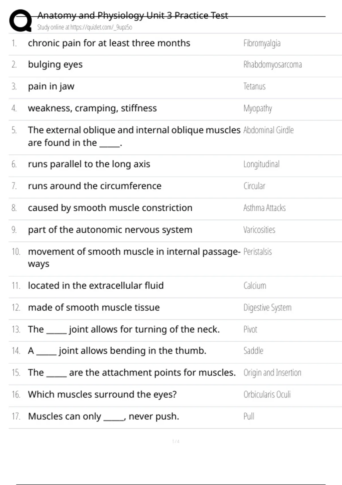This screenshot has width=342, height=485.
Task: Click the answer Myopathy
Action: click(258, 108)
